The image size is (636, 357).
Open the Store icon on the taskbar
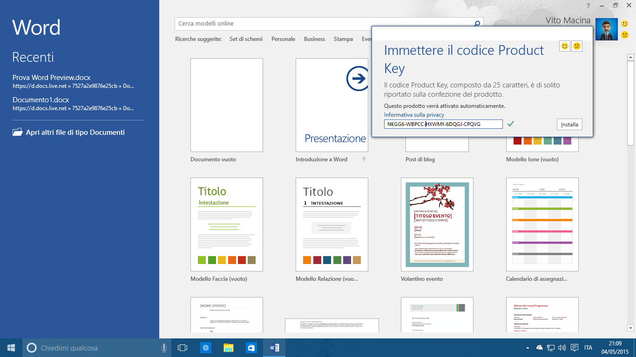(x=251, y=348)
